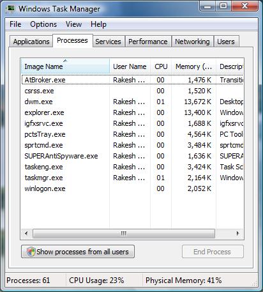Open the File menu
The height and width of the screenshot is (292, 263).
(15, 24)
